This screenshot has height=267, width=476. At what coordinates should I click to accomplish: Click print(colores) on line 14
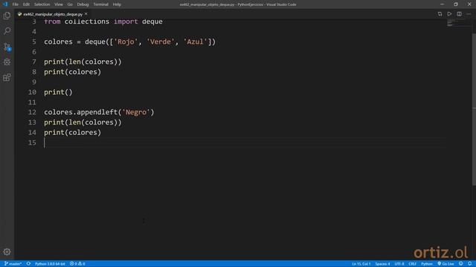(x=73, y=133)
